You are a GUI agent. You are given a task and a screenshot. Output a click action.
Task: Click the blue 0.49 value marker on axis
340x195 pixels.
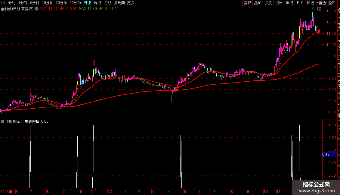pos(329,154)
